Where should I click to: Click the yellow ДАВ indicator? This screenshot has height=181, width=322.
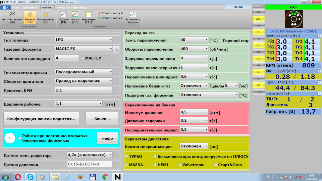[258, 19]
